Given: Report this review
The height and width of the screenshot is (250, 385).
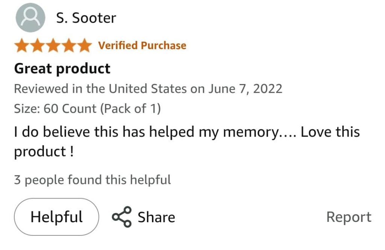Looking at the screenshot, I should coord(349,217).
